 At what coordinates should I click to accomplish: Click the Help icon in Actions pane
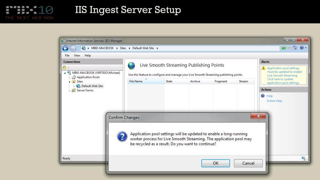click(x=263, y=96)
